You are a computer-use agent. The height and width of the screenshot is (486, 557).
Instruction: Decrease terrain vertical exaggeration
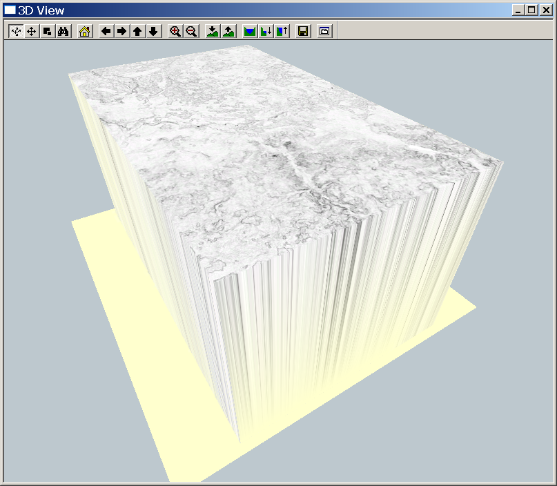point(213,31)
